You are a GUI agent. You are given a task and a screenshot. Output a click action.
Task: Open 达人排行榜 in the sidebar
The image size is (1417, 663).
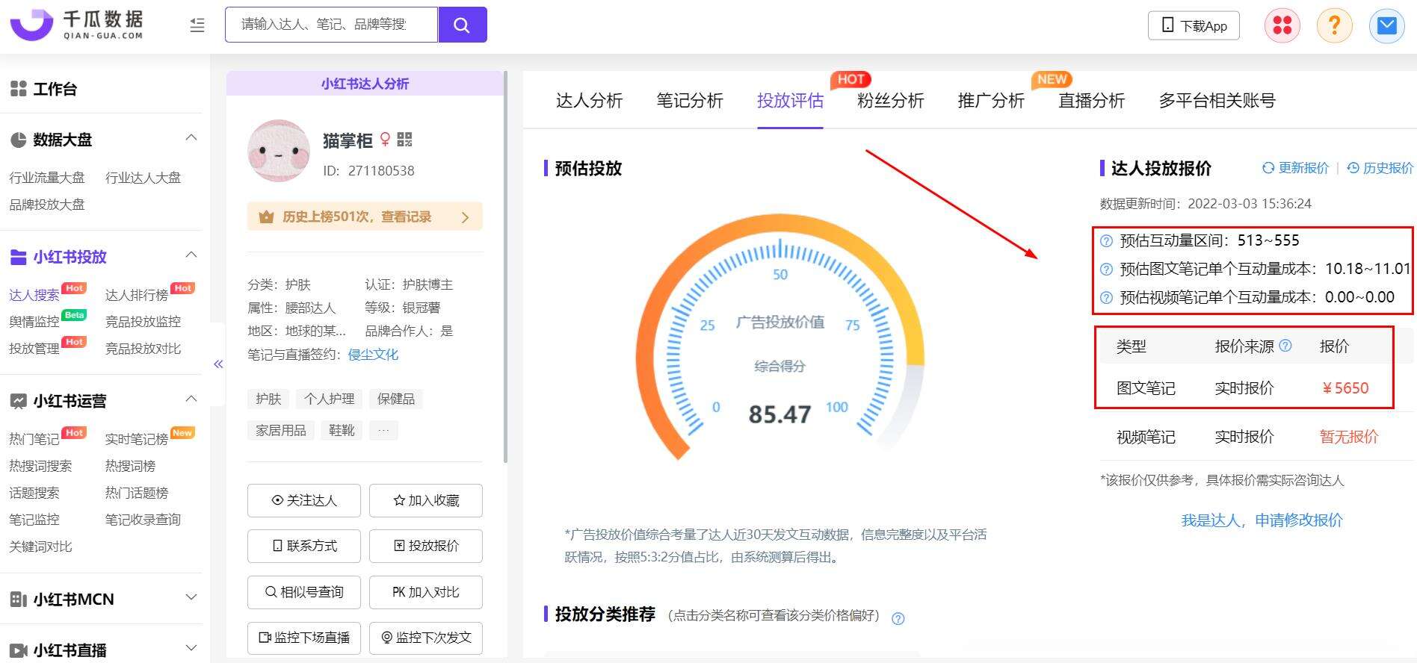click(x=137, y=295)
